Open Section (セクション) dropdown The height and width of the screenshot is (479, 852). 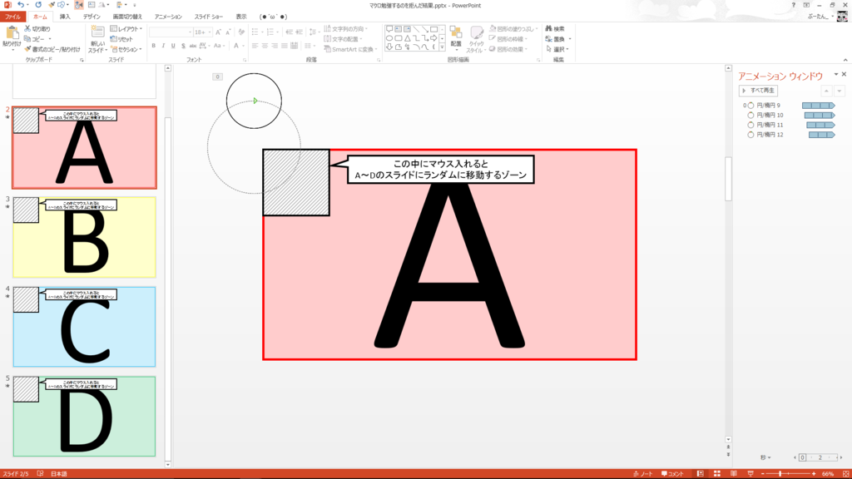(x=126, y=49)
